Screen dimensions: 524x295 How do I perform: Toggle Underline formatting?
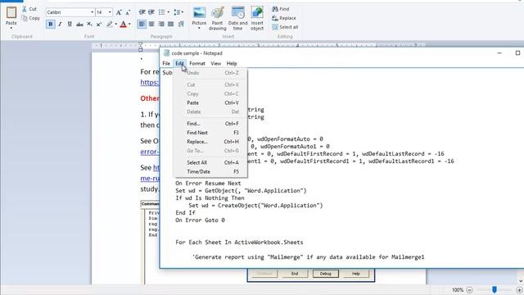[x=70, y=24]
